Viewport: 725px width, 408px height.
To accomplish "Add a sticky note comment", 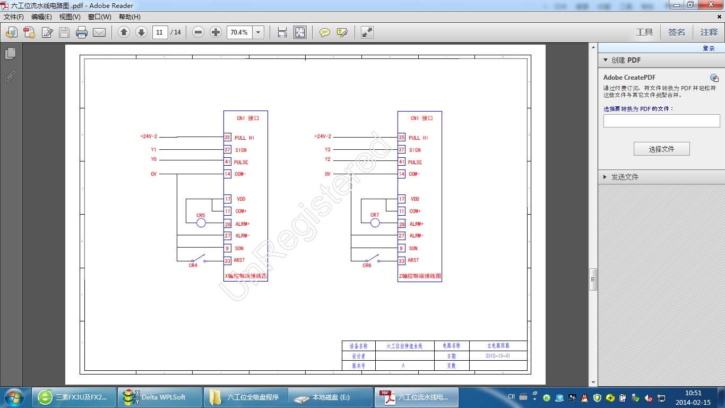I will pyautogui.click(x=324, y=32).
